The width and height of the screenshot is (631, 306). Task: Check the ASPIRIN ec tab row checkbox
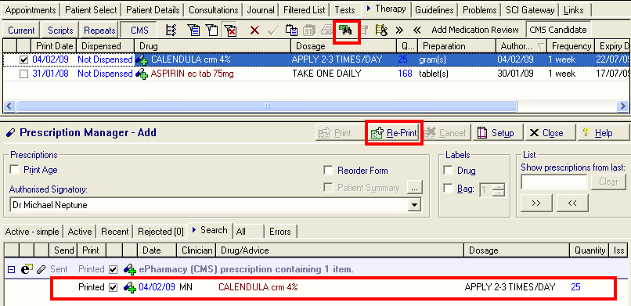tap(24, 74)
